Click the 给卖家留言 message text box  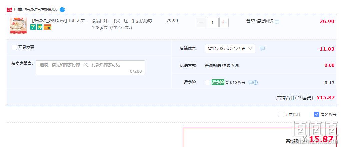tap(90, 68)
